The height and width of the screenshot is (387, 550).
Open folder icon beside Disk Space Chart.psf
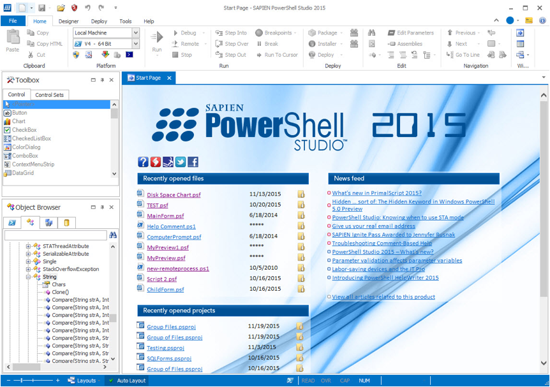(x=301, y=194)
